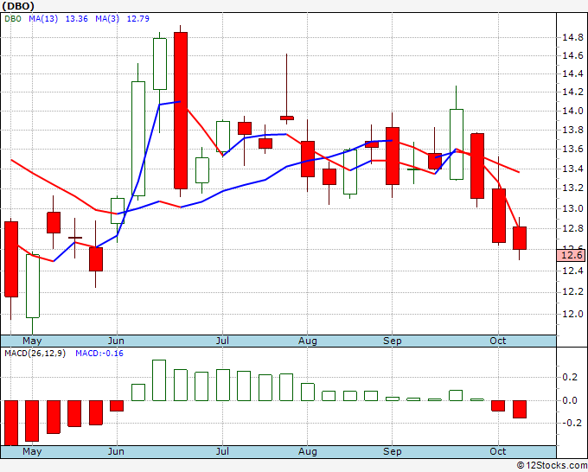
Task: Click the 13.36 moving average value
Action: coord(76,19)
